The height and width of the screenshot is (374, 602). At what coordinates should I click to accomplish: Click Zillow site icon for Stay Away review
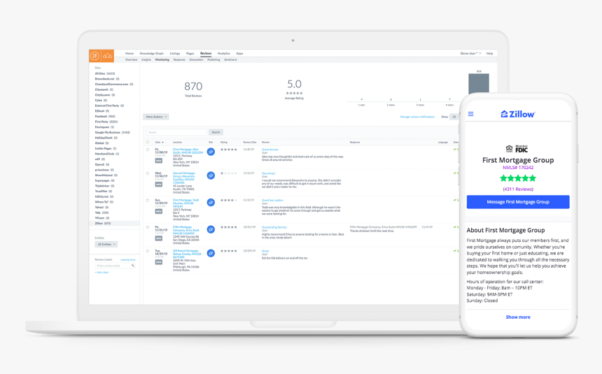[211, 175]
